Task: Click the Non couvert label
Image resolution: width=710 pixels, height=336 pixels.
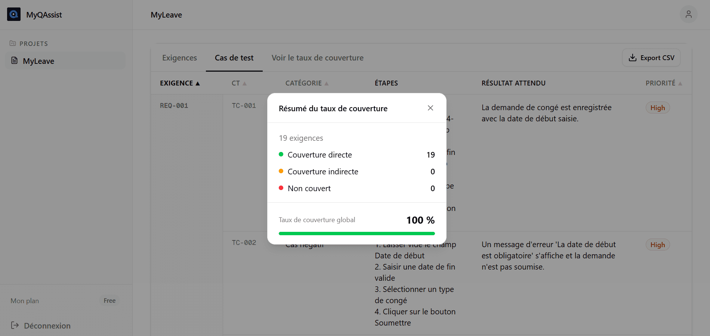Action: (309, 188)
